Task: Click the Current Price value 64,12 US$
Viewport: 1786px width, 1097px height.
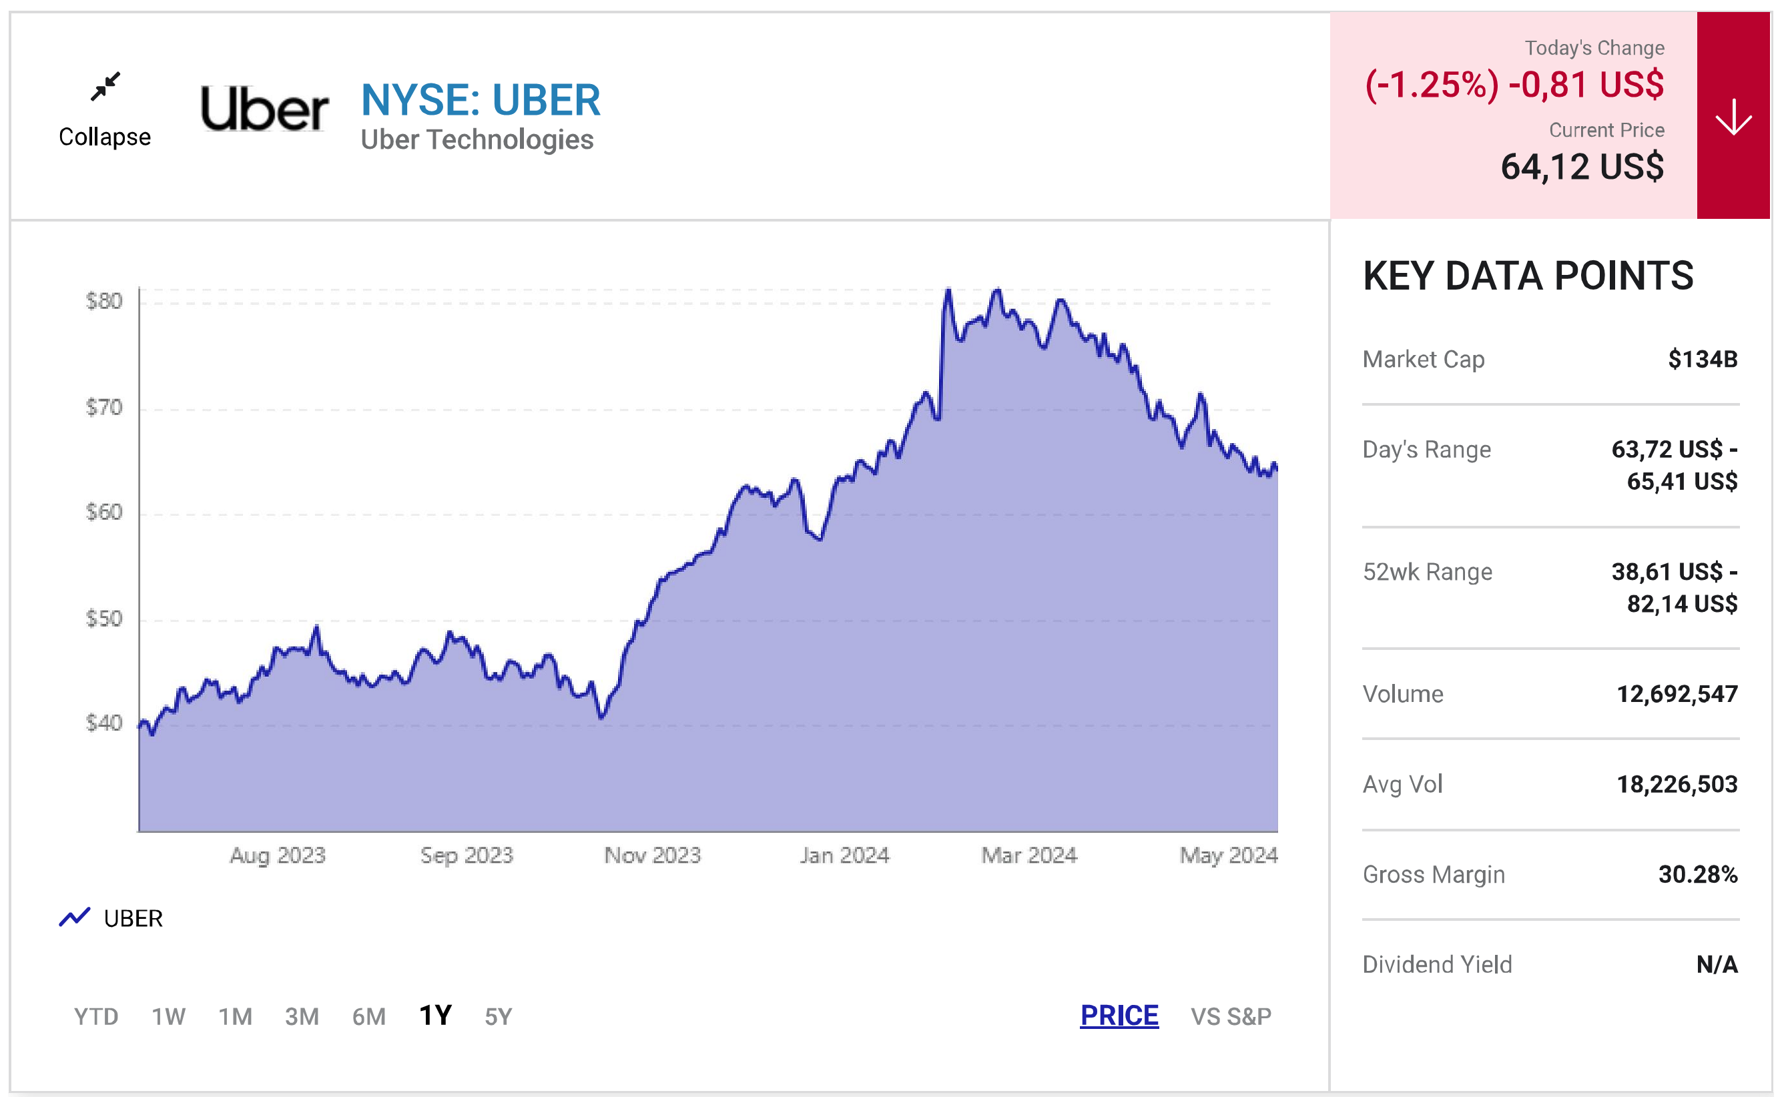Action: coord(1581,167)
